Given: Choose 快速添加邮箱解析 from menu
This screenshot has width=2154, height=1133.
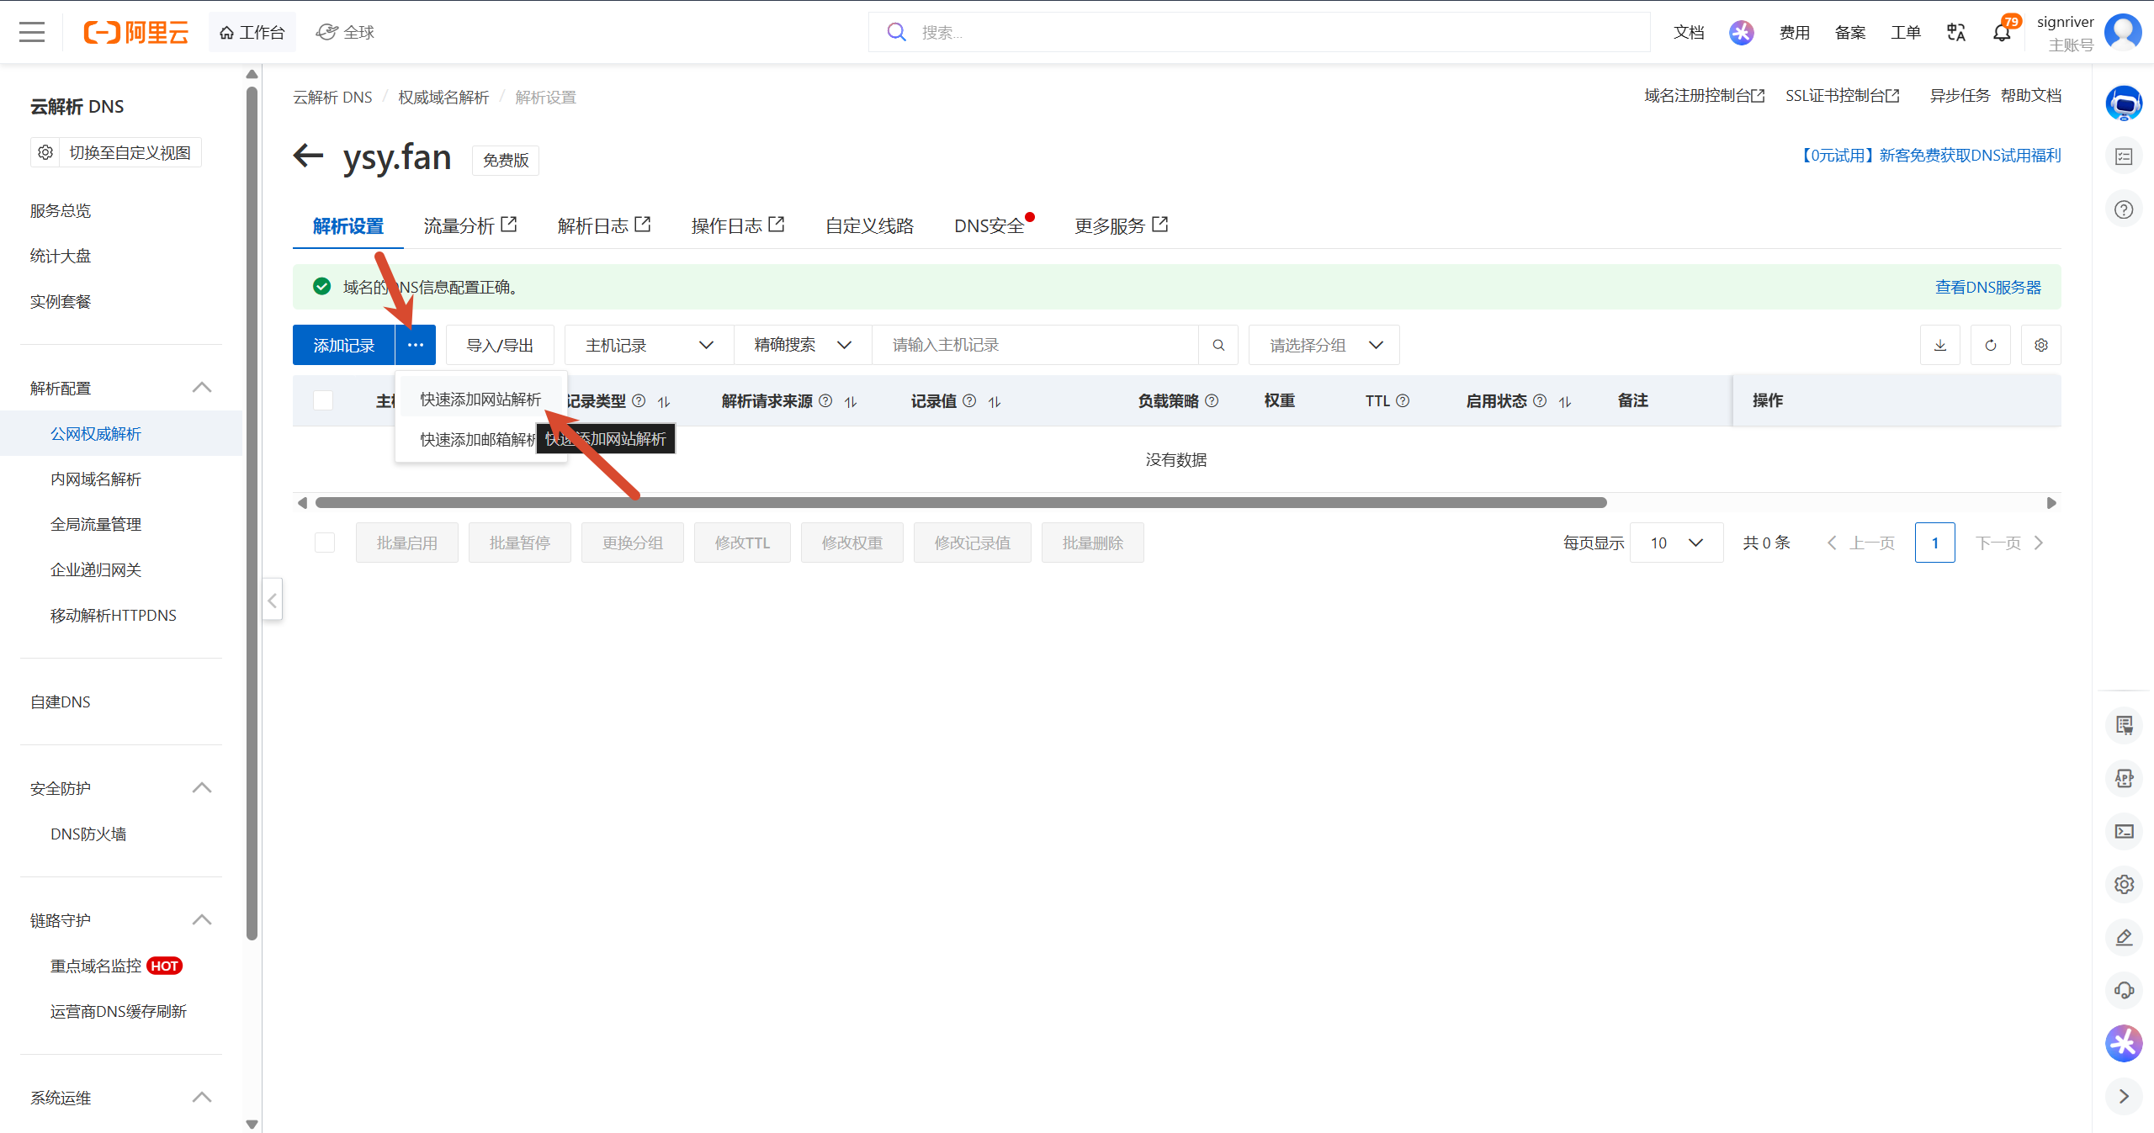Looking at the screenshot, I should pyautogui.click(x=478, y=439).
